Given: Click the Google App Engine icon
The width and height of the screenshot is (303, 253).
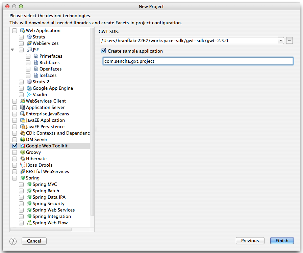Looking at the screenshot, I should pyautogui.click(x=29, y=88).
